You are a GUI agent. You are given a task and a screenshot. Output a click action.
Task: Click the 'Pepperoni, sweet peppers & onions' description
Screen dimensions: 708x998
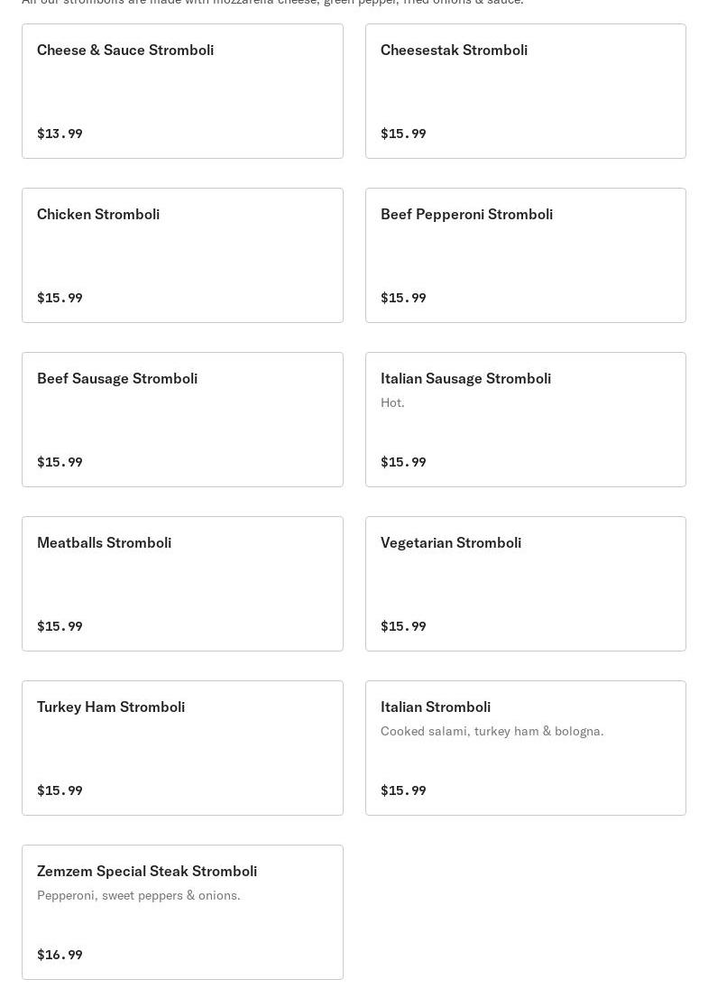pos(138,895)
